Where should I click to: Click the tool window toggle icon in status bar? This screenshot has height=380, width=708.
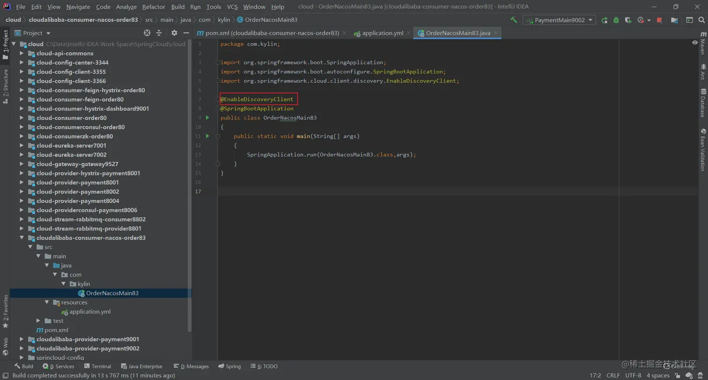click(x=5, y=375)
